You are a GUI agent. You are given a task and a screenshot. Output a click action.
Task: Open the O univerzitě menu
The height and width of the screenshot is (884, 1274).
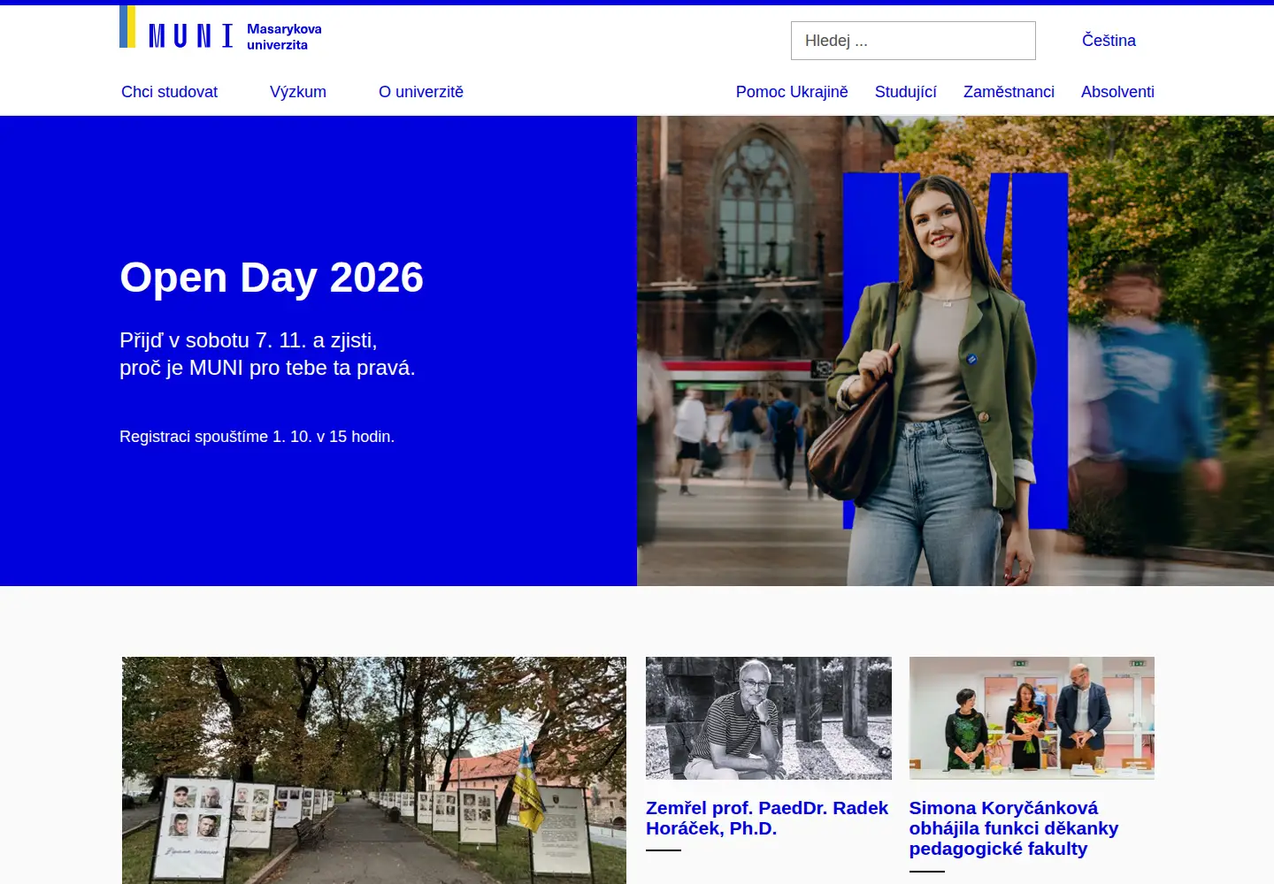[x=421, y=92]
